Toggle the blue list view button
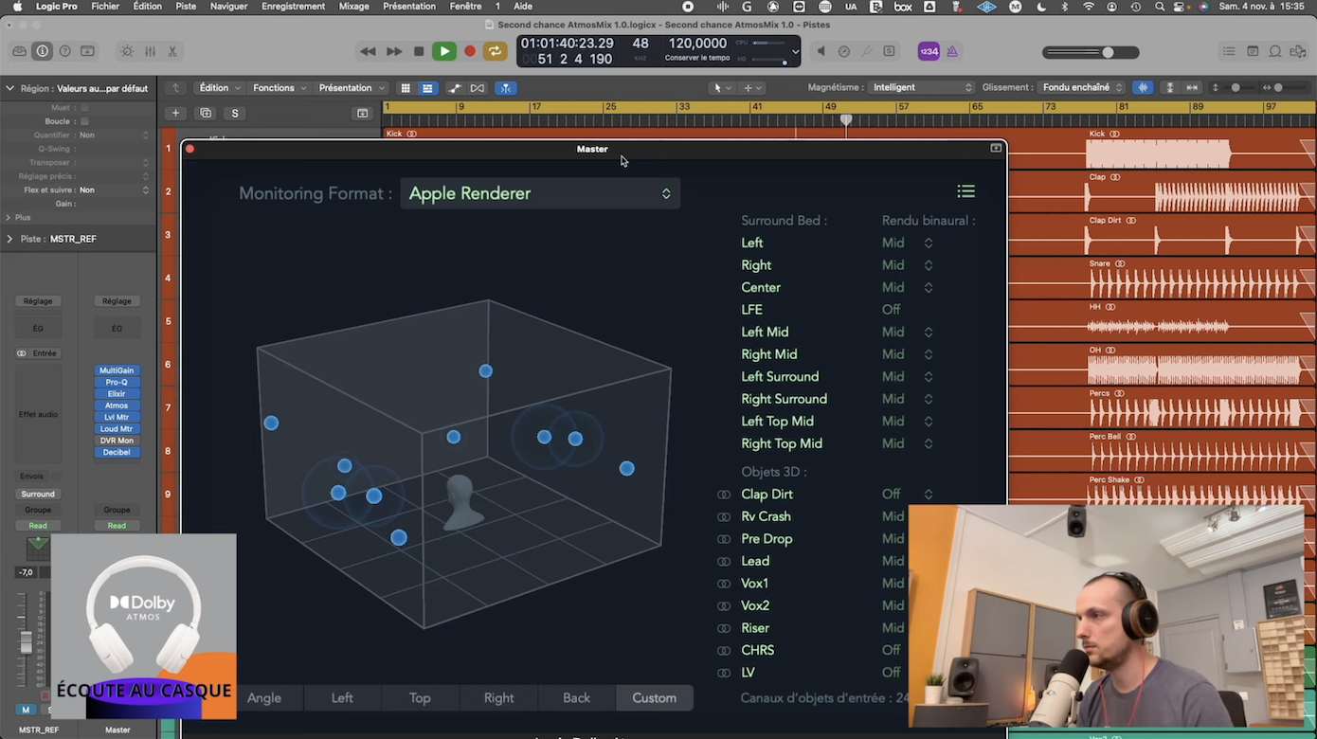1317x739 pixels. pos(427,88)
